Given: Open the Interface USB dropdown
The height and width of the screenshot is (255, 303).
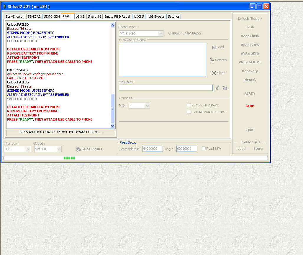Looking at the screenshot, I should (28, 149).
